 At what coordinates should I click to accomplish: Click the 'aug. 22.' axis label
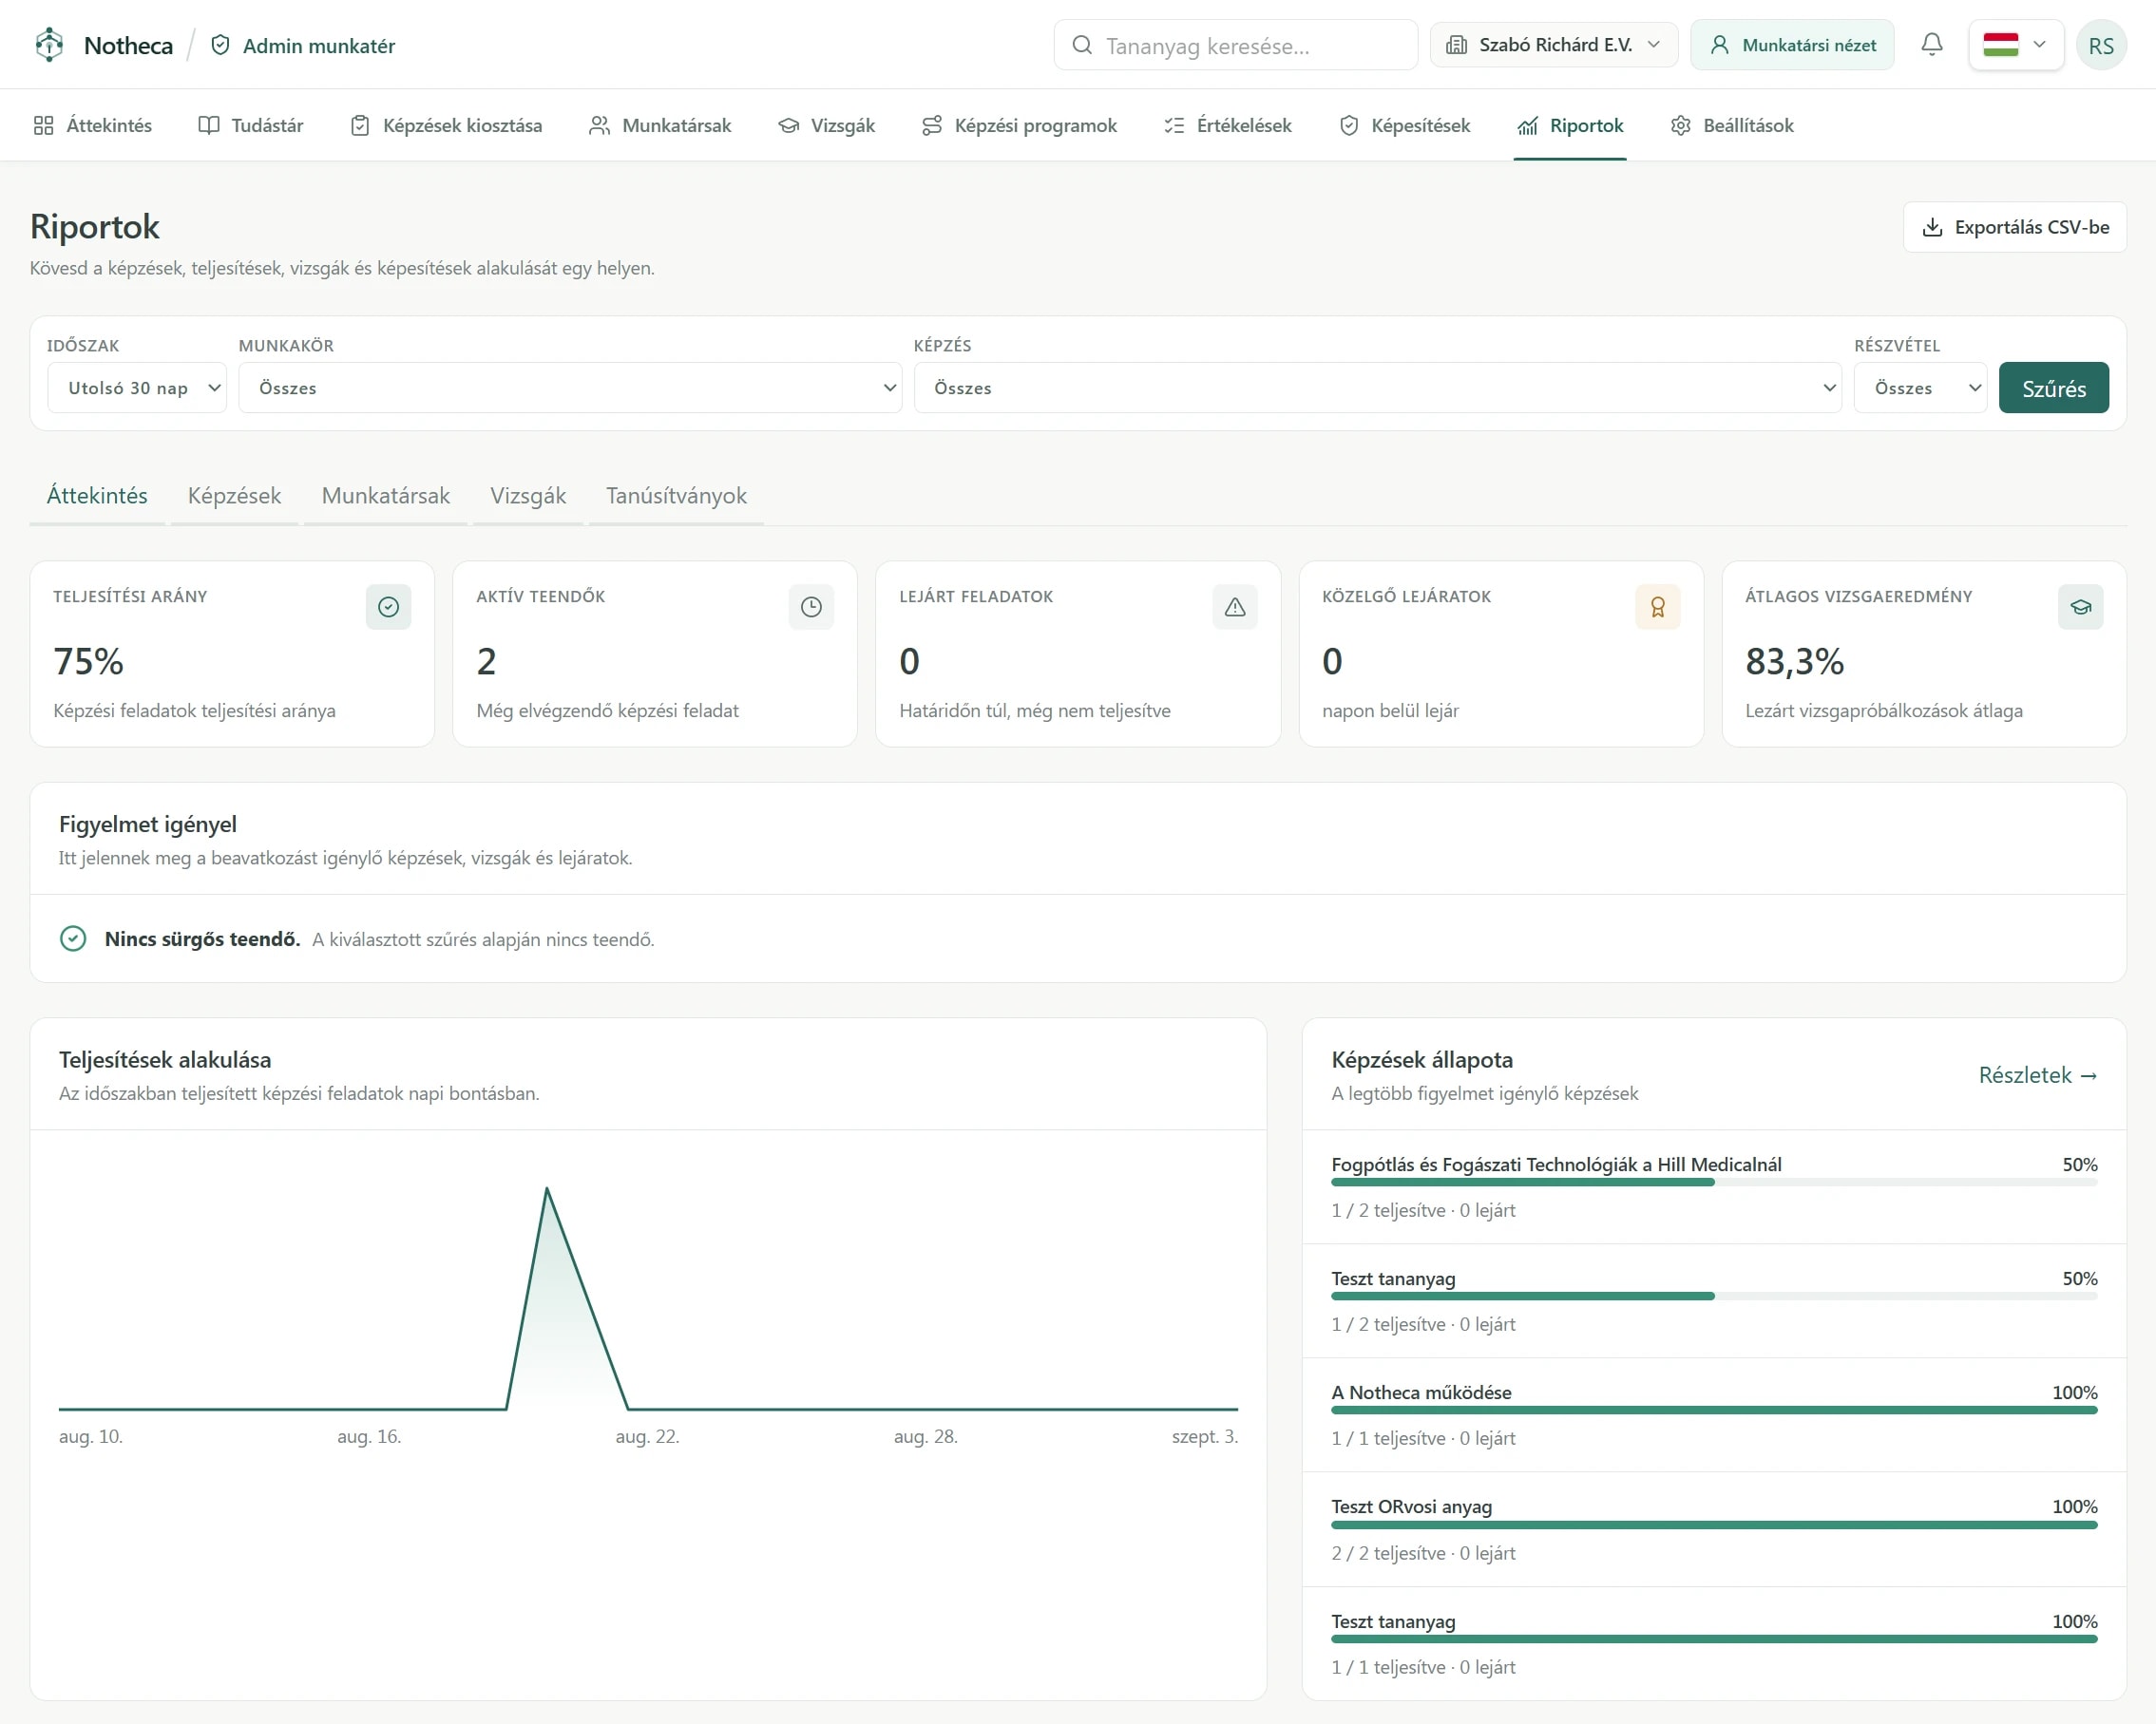647,1436
